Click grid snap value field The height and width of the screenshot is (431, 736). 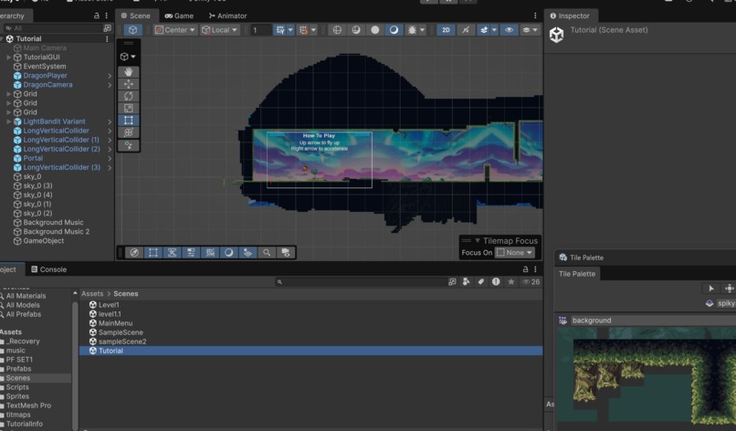click(x=260, y=30)
